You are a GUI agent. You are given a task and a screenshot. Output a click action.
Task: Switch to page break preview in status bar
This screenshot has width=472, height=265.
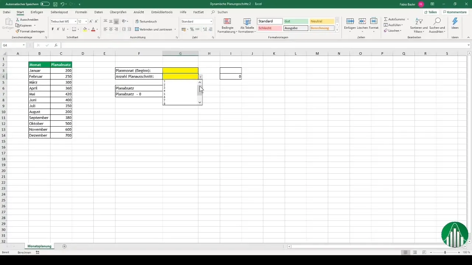click(424, 252)
